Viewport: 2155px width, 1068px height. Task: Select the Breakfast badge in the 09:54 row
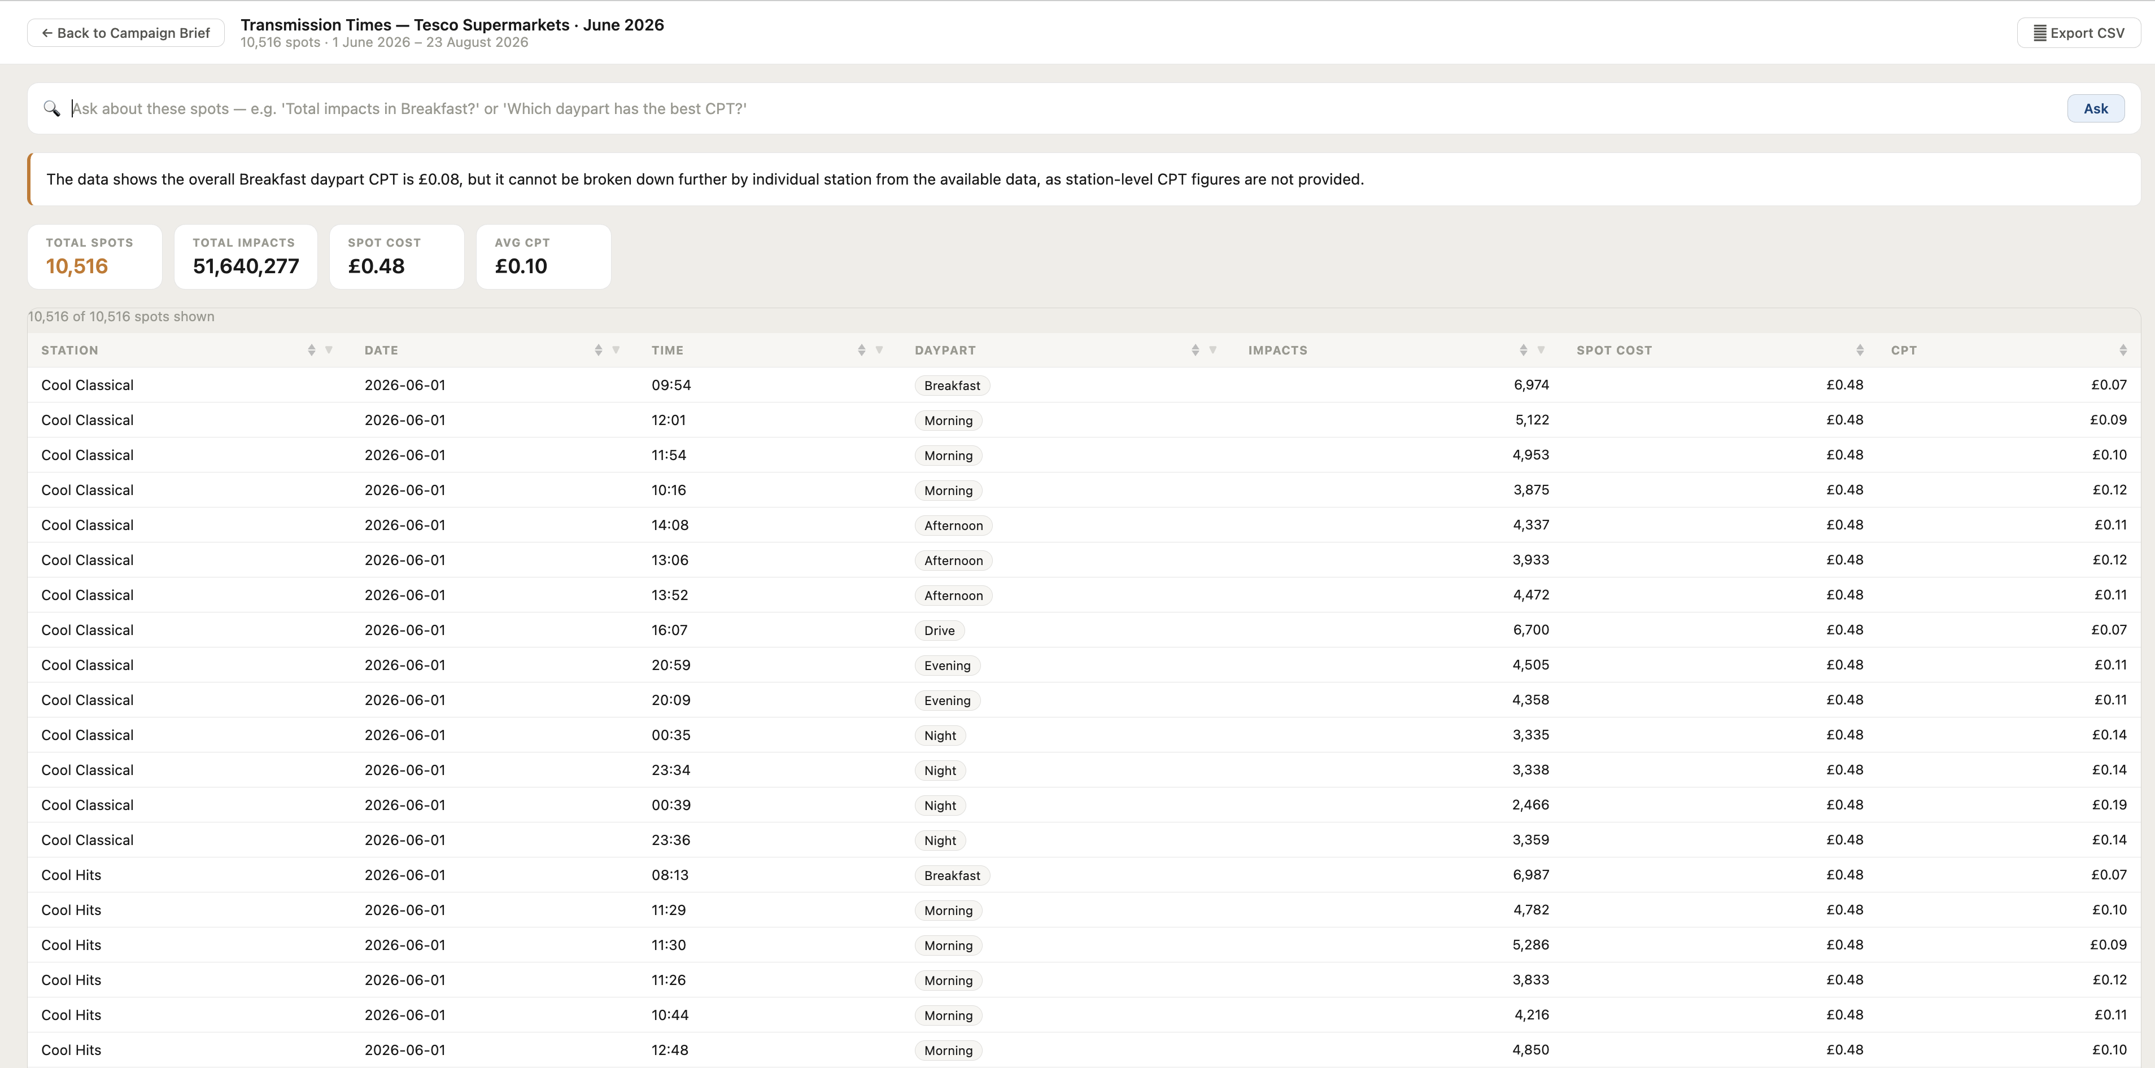tap(952, 386)
